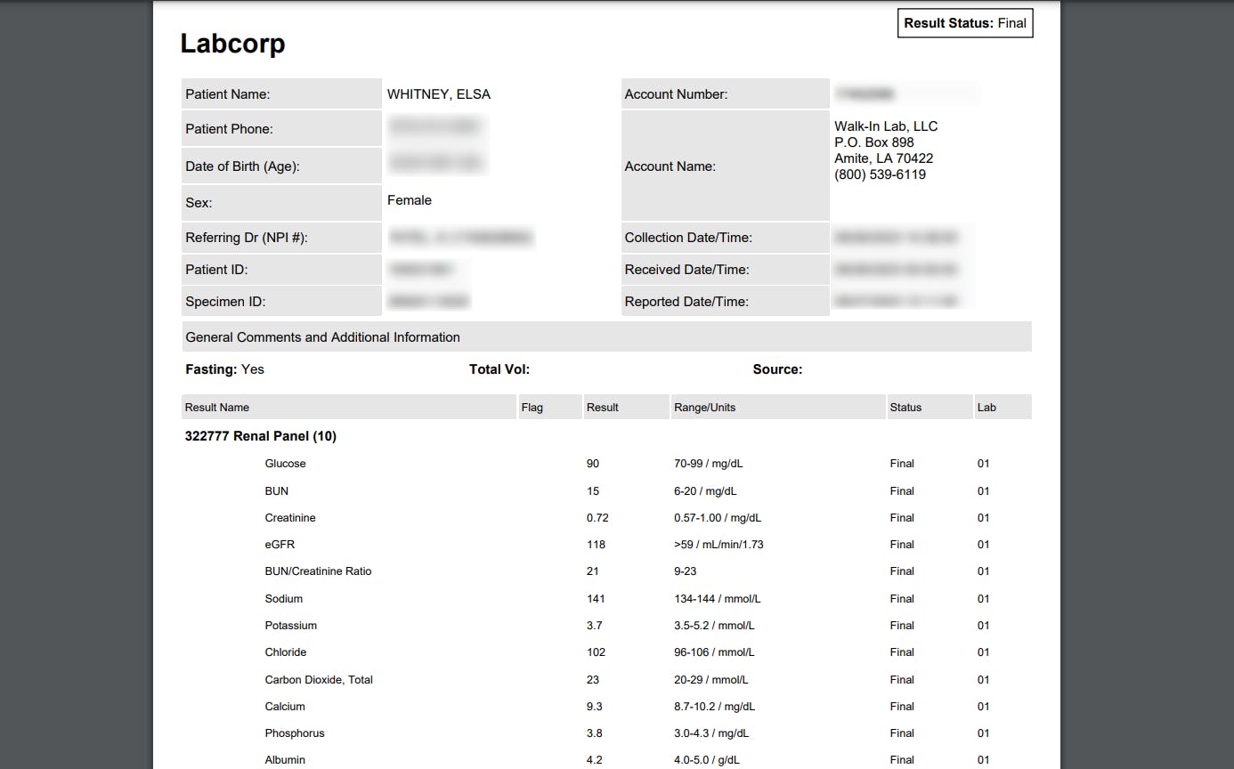Click the Flag column header
Screen dimensions: 1234x769
(x=532, y=407)
